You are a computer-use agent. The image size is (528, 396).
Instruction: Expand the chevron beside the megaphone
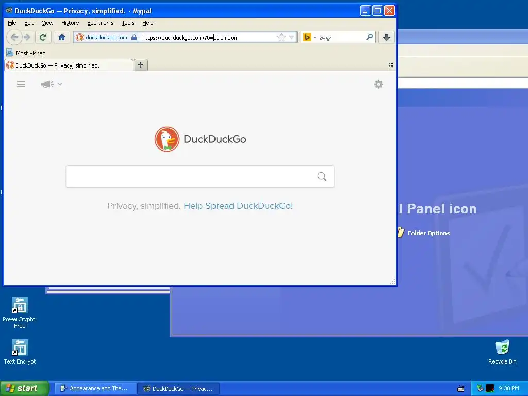60,84
